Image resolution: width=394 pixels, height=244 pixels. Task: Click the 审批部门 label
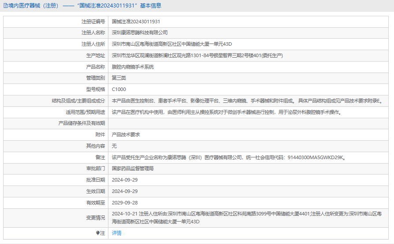point(96,168)
